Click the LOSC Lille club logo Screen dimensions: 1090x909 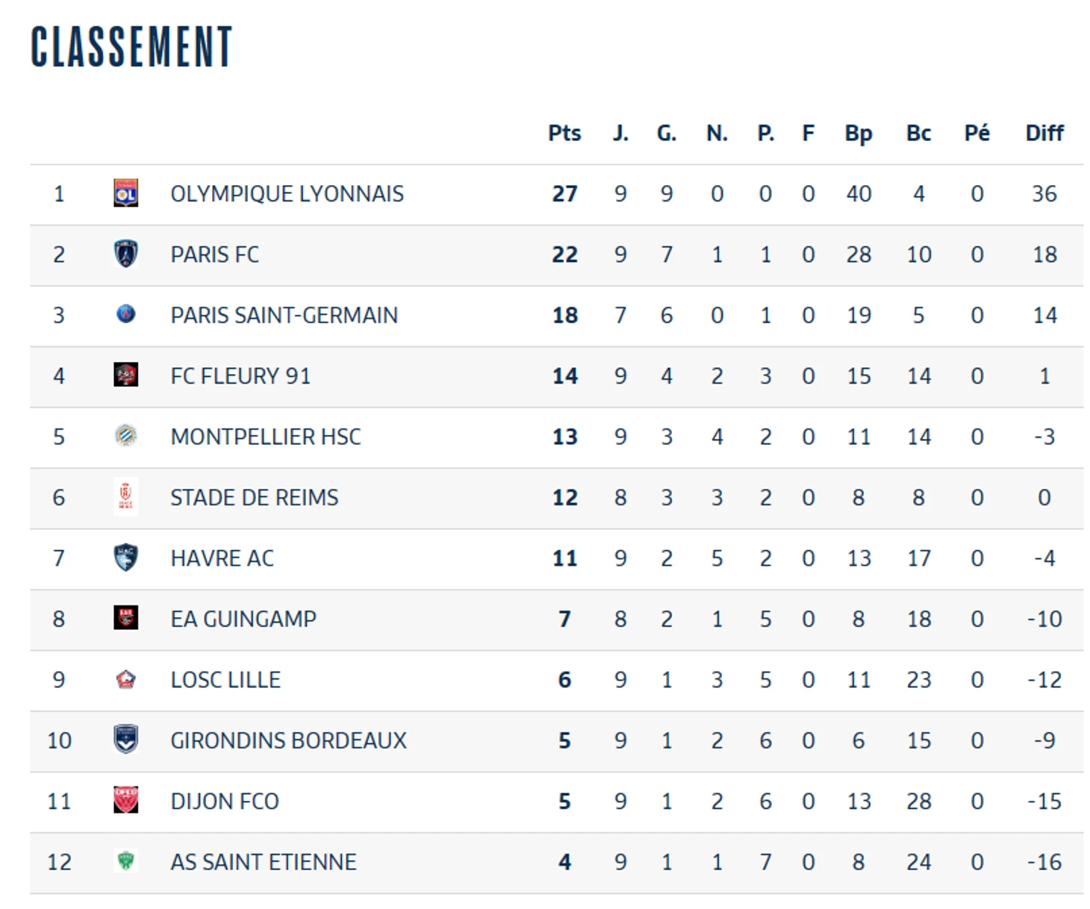coord(125,679)
